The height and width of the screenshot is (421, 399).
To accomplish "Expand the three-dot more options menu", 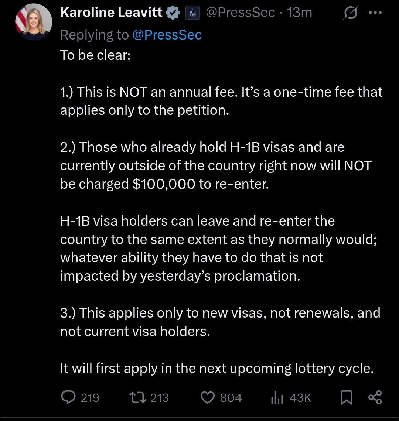I will [375, 13].
